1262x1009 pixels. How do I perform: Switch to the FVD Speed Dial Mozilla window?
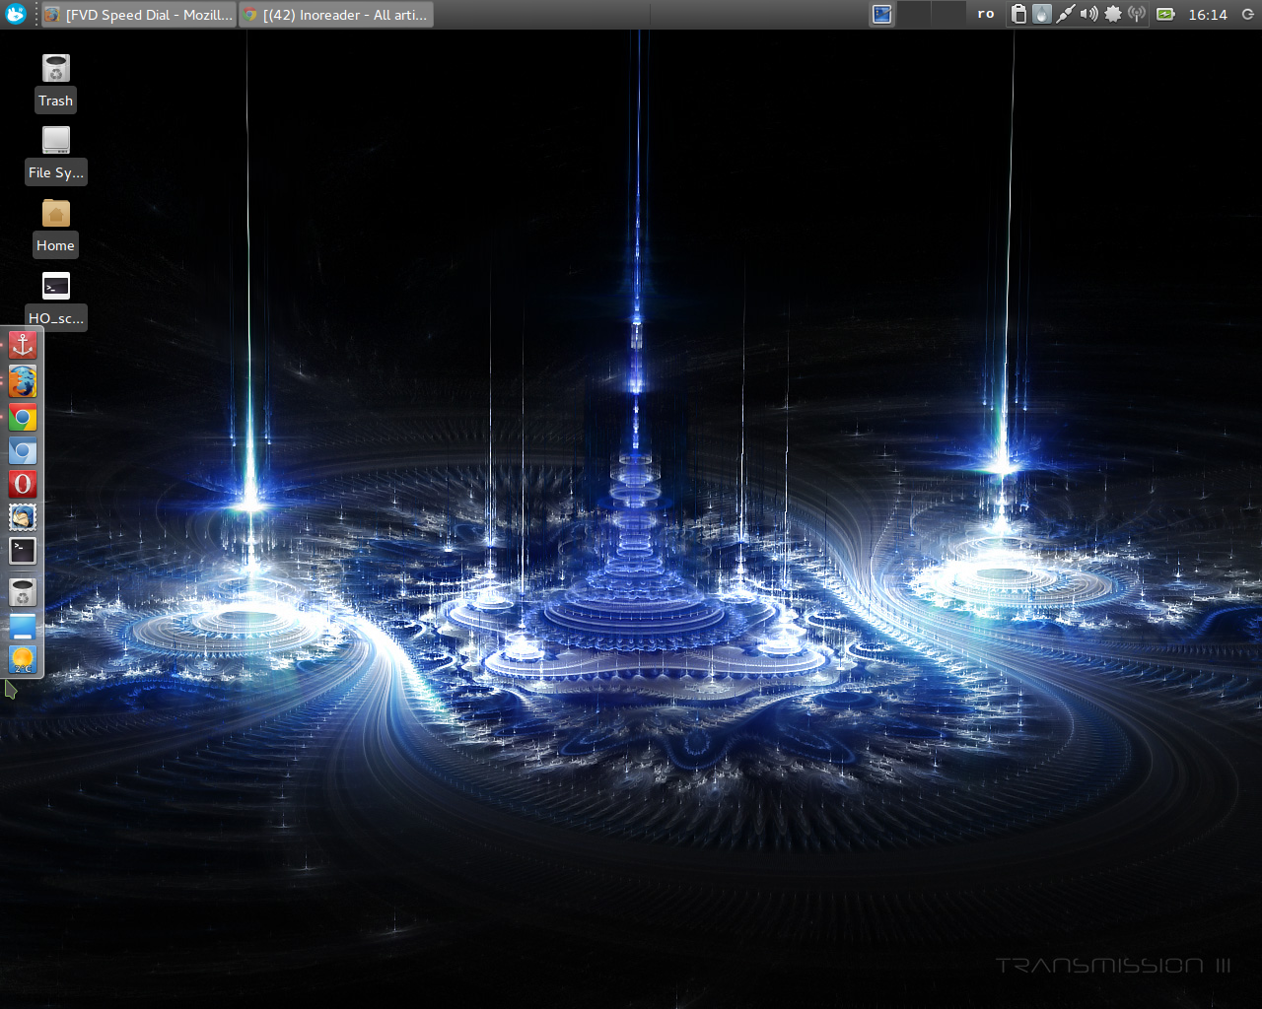point(139,15)
